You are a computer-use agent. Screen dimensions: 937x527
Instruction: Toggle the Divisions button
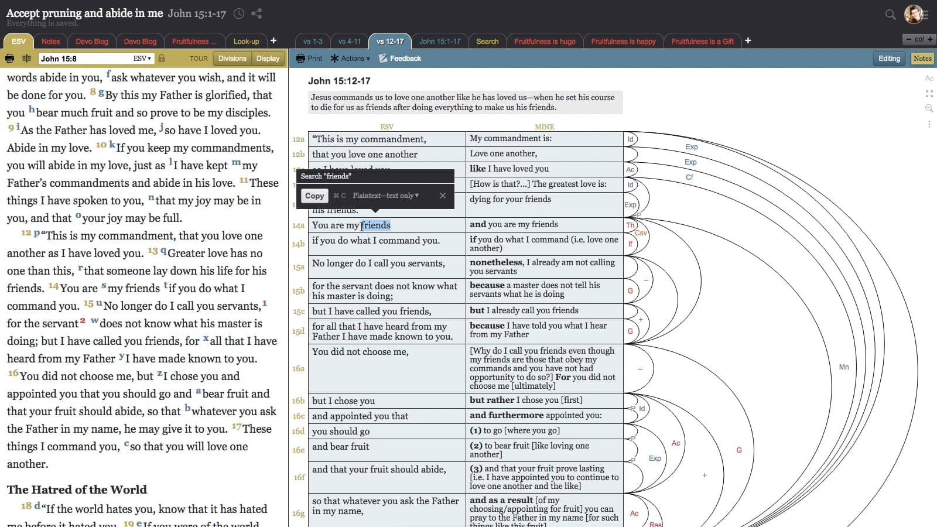232,59
